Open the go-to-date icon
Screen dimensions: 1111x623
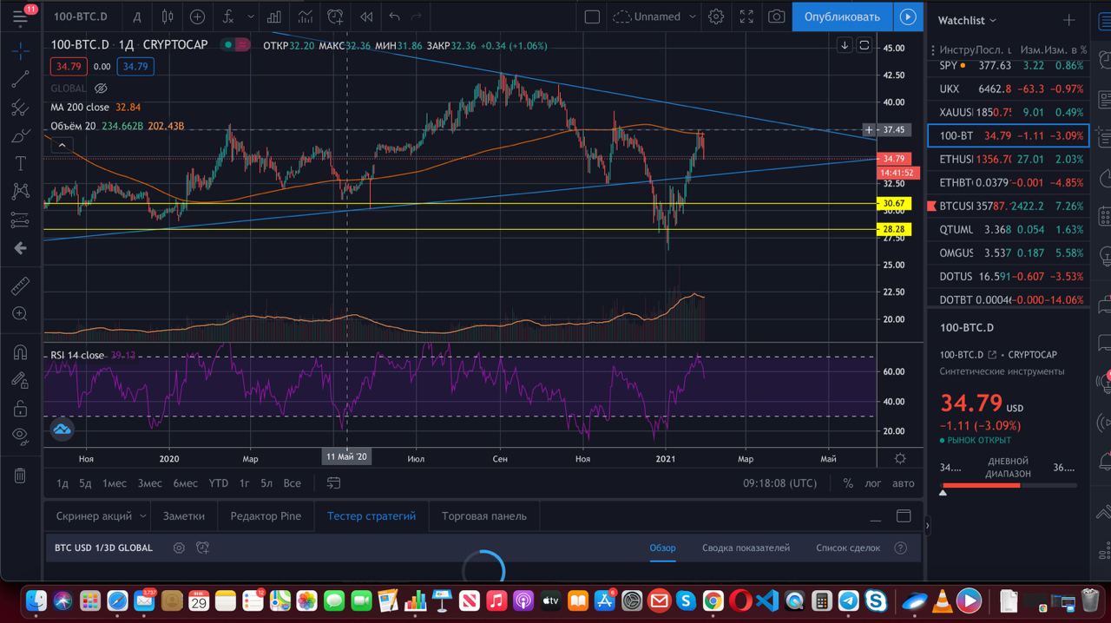tap(333, 483)
